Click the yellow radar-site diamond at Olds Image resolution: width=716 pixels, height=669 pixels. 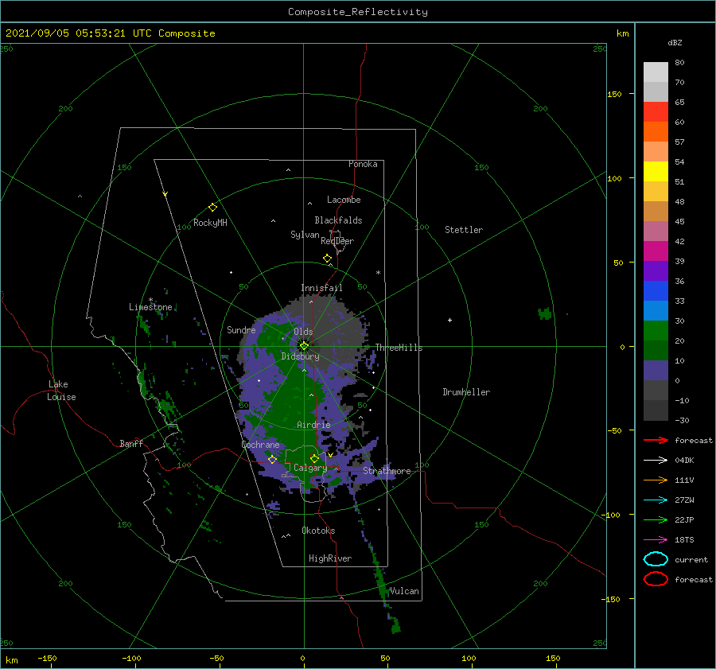tap(304, 346)
